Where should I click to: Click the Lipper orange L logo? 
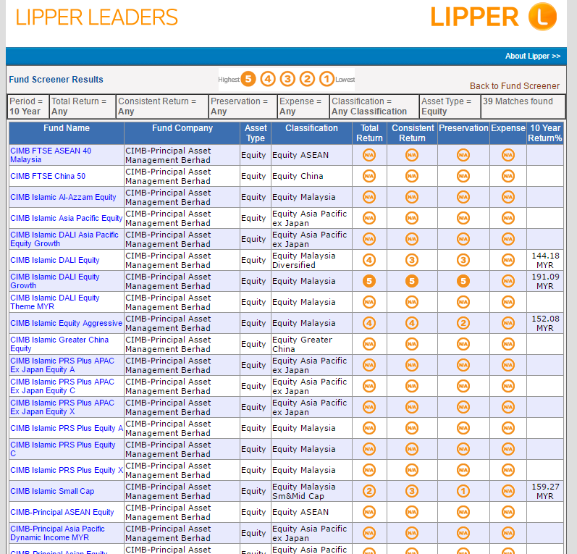click(542, 17)
